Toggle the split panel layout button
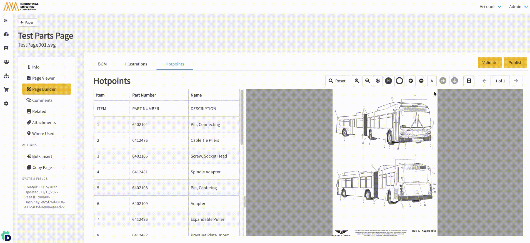 [x=469, y=81]
